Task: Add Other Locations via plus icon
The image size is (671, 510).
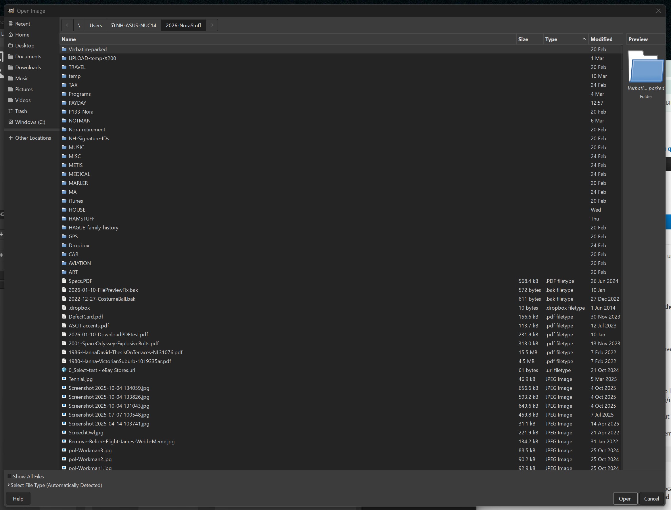Action: click(11, 138)
